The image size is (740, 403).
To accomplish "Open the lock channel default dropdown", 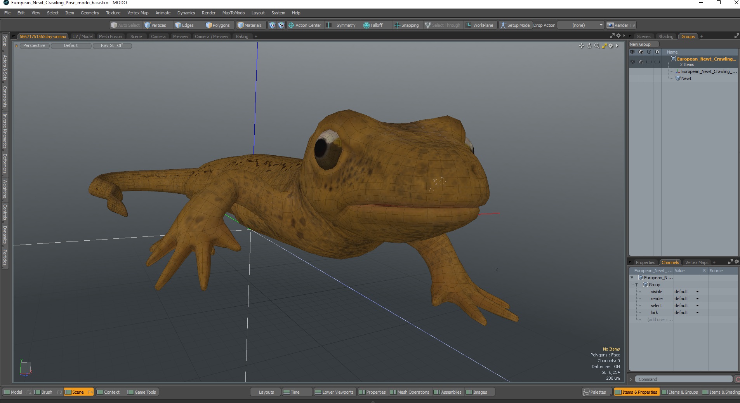I will 687,313.
